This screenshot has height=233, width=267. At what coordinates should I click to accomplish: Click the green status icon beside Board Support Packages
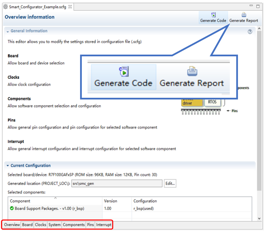click(x=12, y=208)
